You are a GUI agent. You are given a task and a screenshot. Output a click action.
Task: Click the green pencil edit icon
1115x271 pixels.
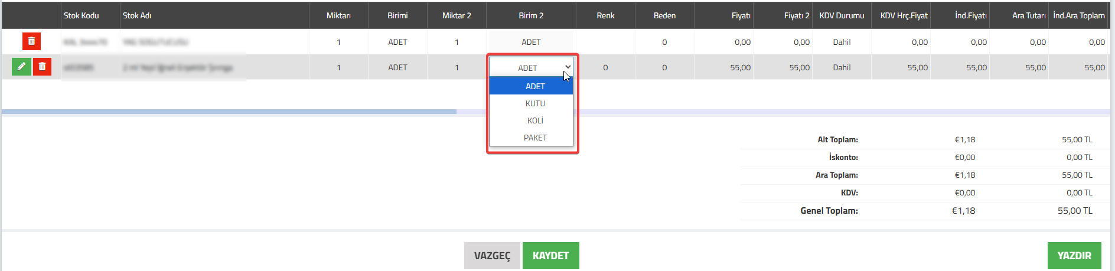click(21, 67)
